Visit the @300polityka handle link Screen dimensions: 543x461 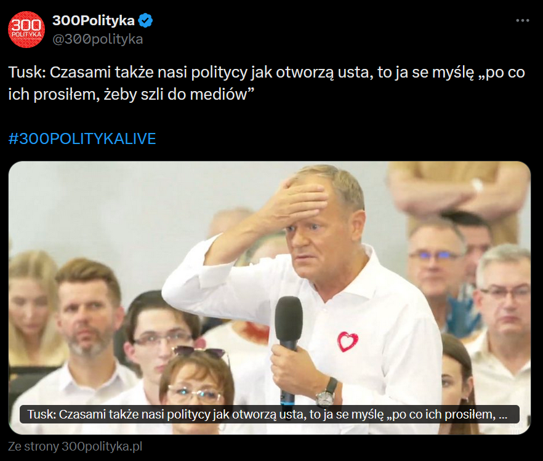pyautogui.click(x=98, y=39)
